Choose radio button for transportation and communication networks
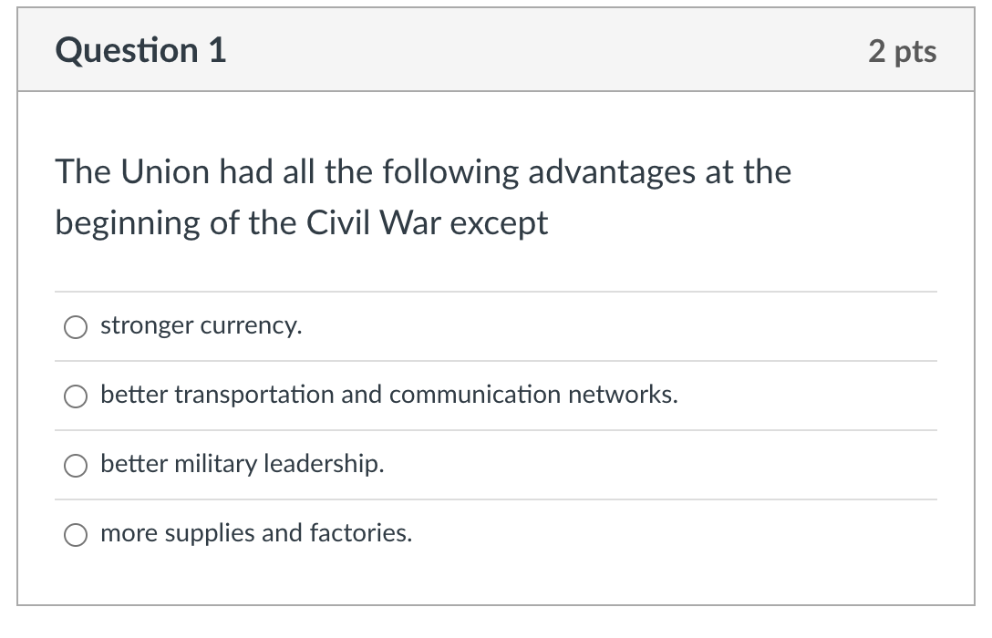Image resolution: width=992 pixels, height=638 pixels. point(76,396)
